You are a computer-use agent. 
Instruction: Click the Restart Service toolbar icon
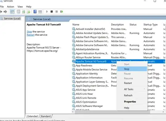[x=61, y=12]
